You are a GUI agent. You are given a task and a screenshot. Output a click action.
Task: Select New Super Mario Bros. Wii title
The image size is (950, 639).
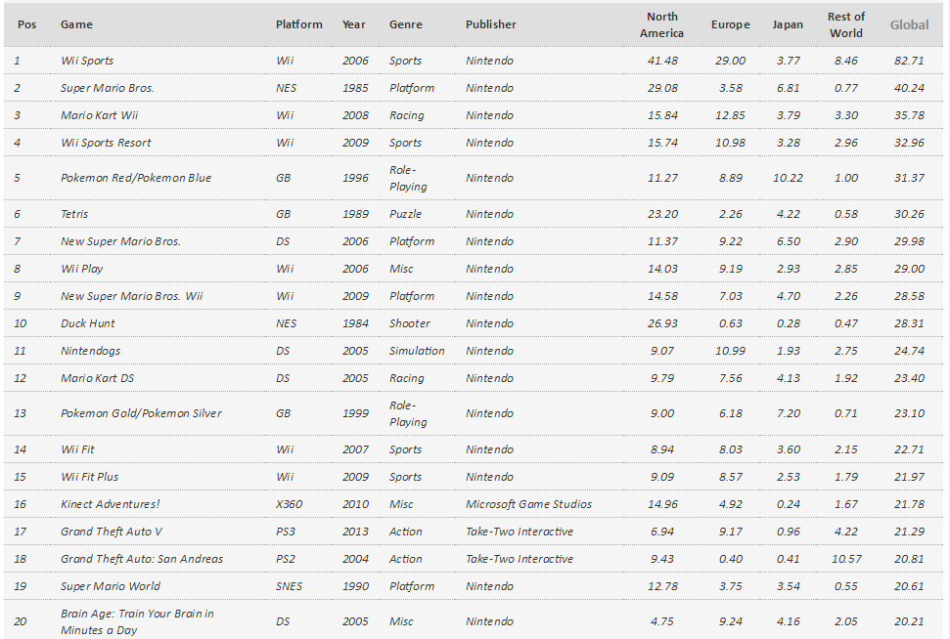click(x=131, y=296)
